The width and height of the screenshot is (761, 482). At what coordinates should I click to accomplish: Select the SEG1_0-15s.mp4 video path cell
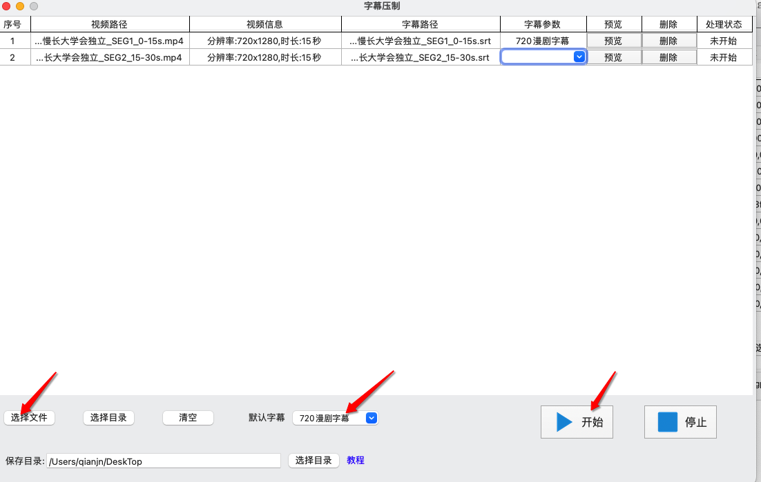(x=110, y=41)
